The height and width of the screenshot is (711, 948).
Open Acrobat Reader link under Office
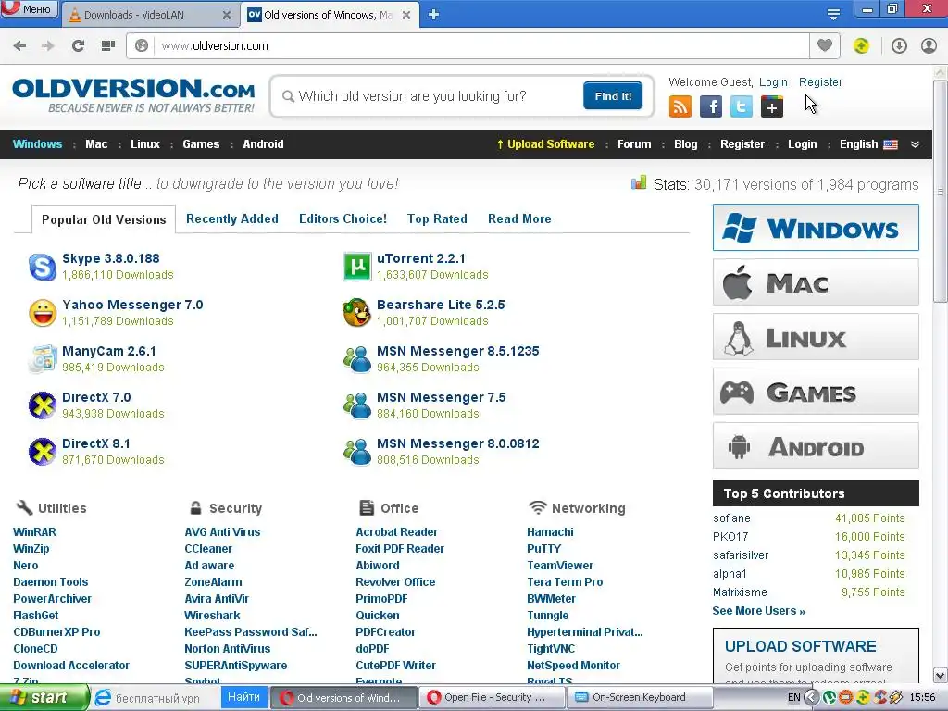(x=396, y=532)
